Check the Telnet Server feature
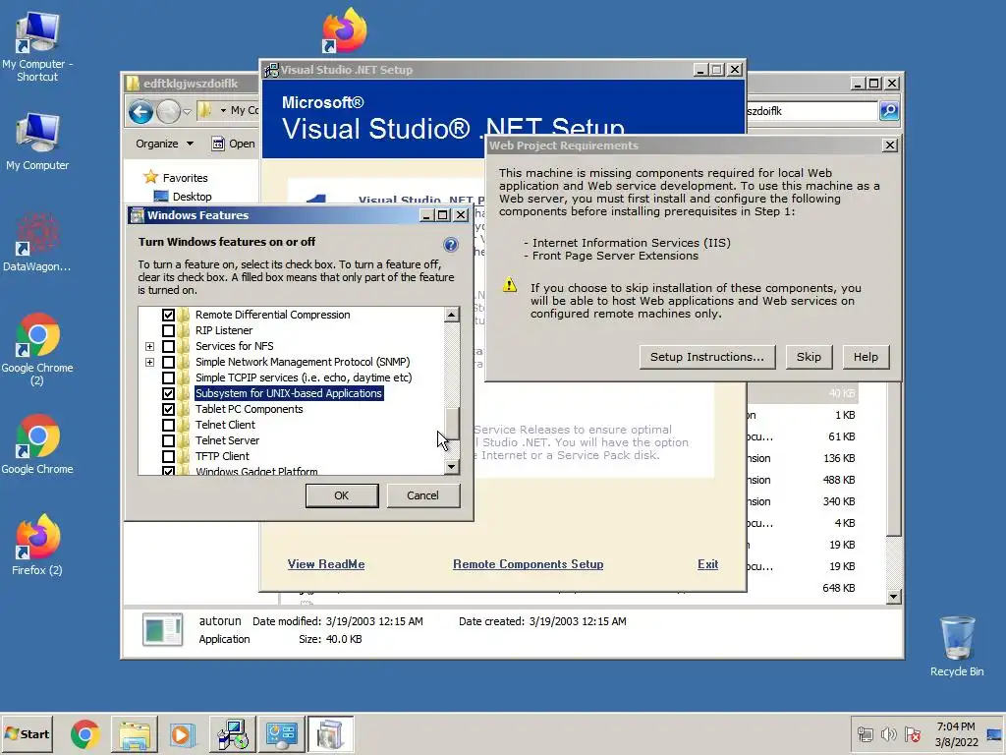The height and width of the screenshot is (755, 1006). tap(168, 440)
